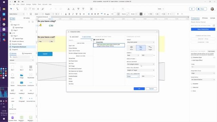Open Target dropdown showing dog name panel
This screenshot has width=217, height=122.
pos(141,42)
